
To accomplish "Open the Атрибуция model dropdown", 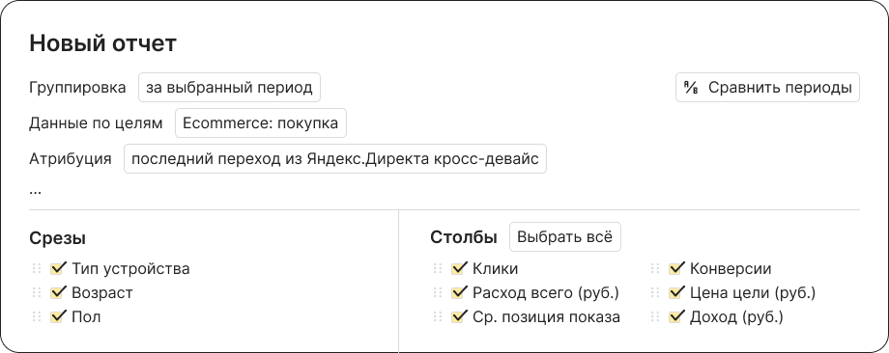I will pyautogui.click(x=335, y=158).
